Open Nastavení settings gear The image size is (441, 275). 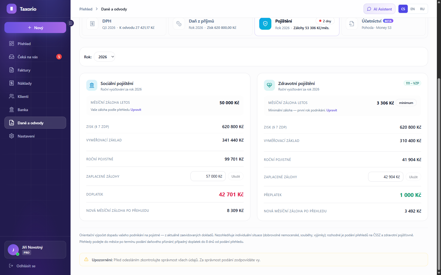(x=12, y=136)
